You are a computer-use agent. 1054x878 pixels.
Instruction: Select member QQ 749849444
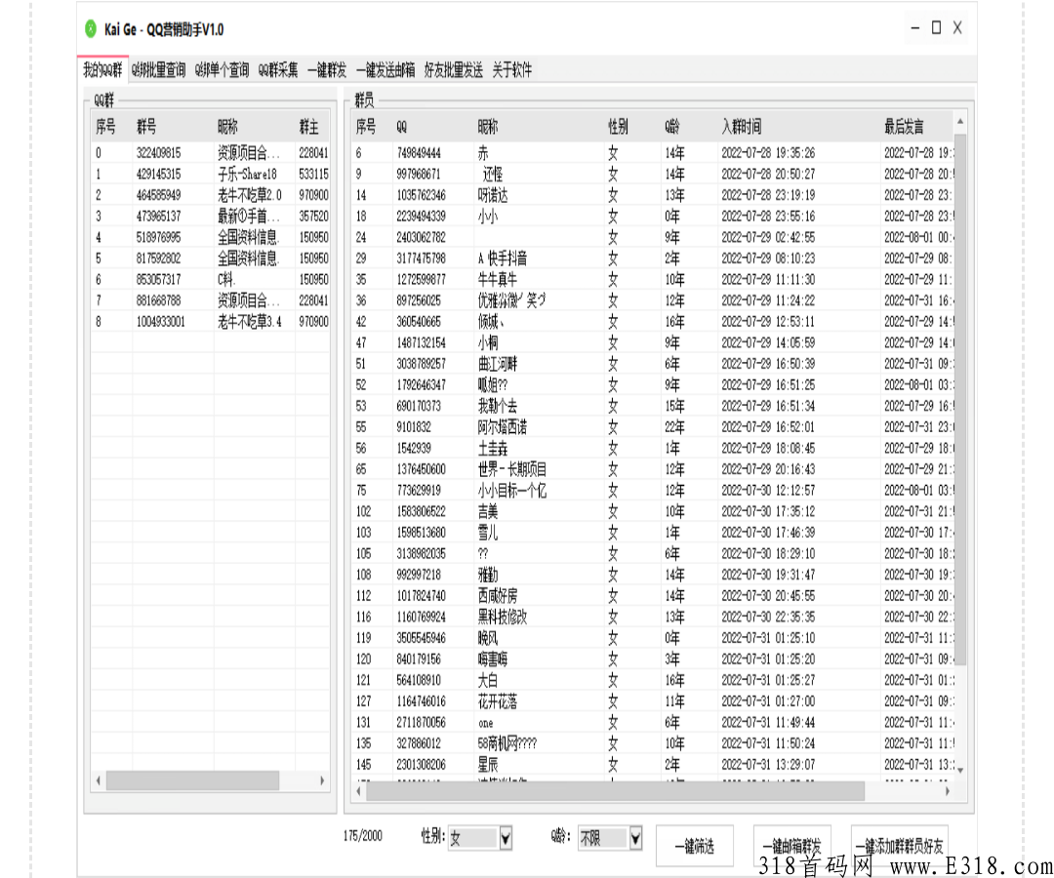[652, 153]
